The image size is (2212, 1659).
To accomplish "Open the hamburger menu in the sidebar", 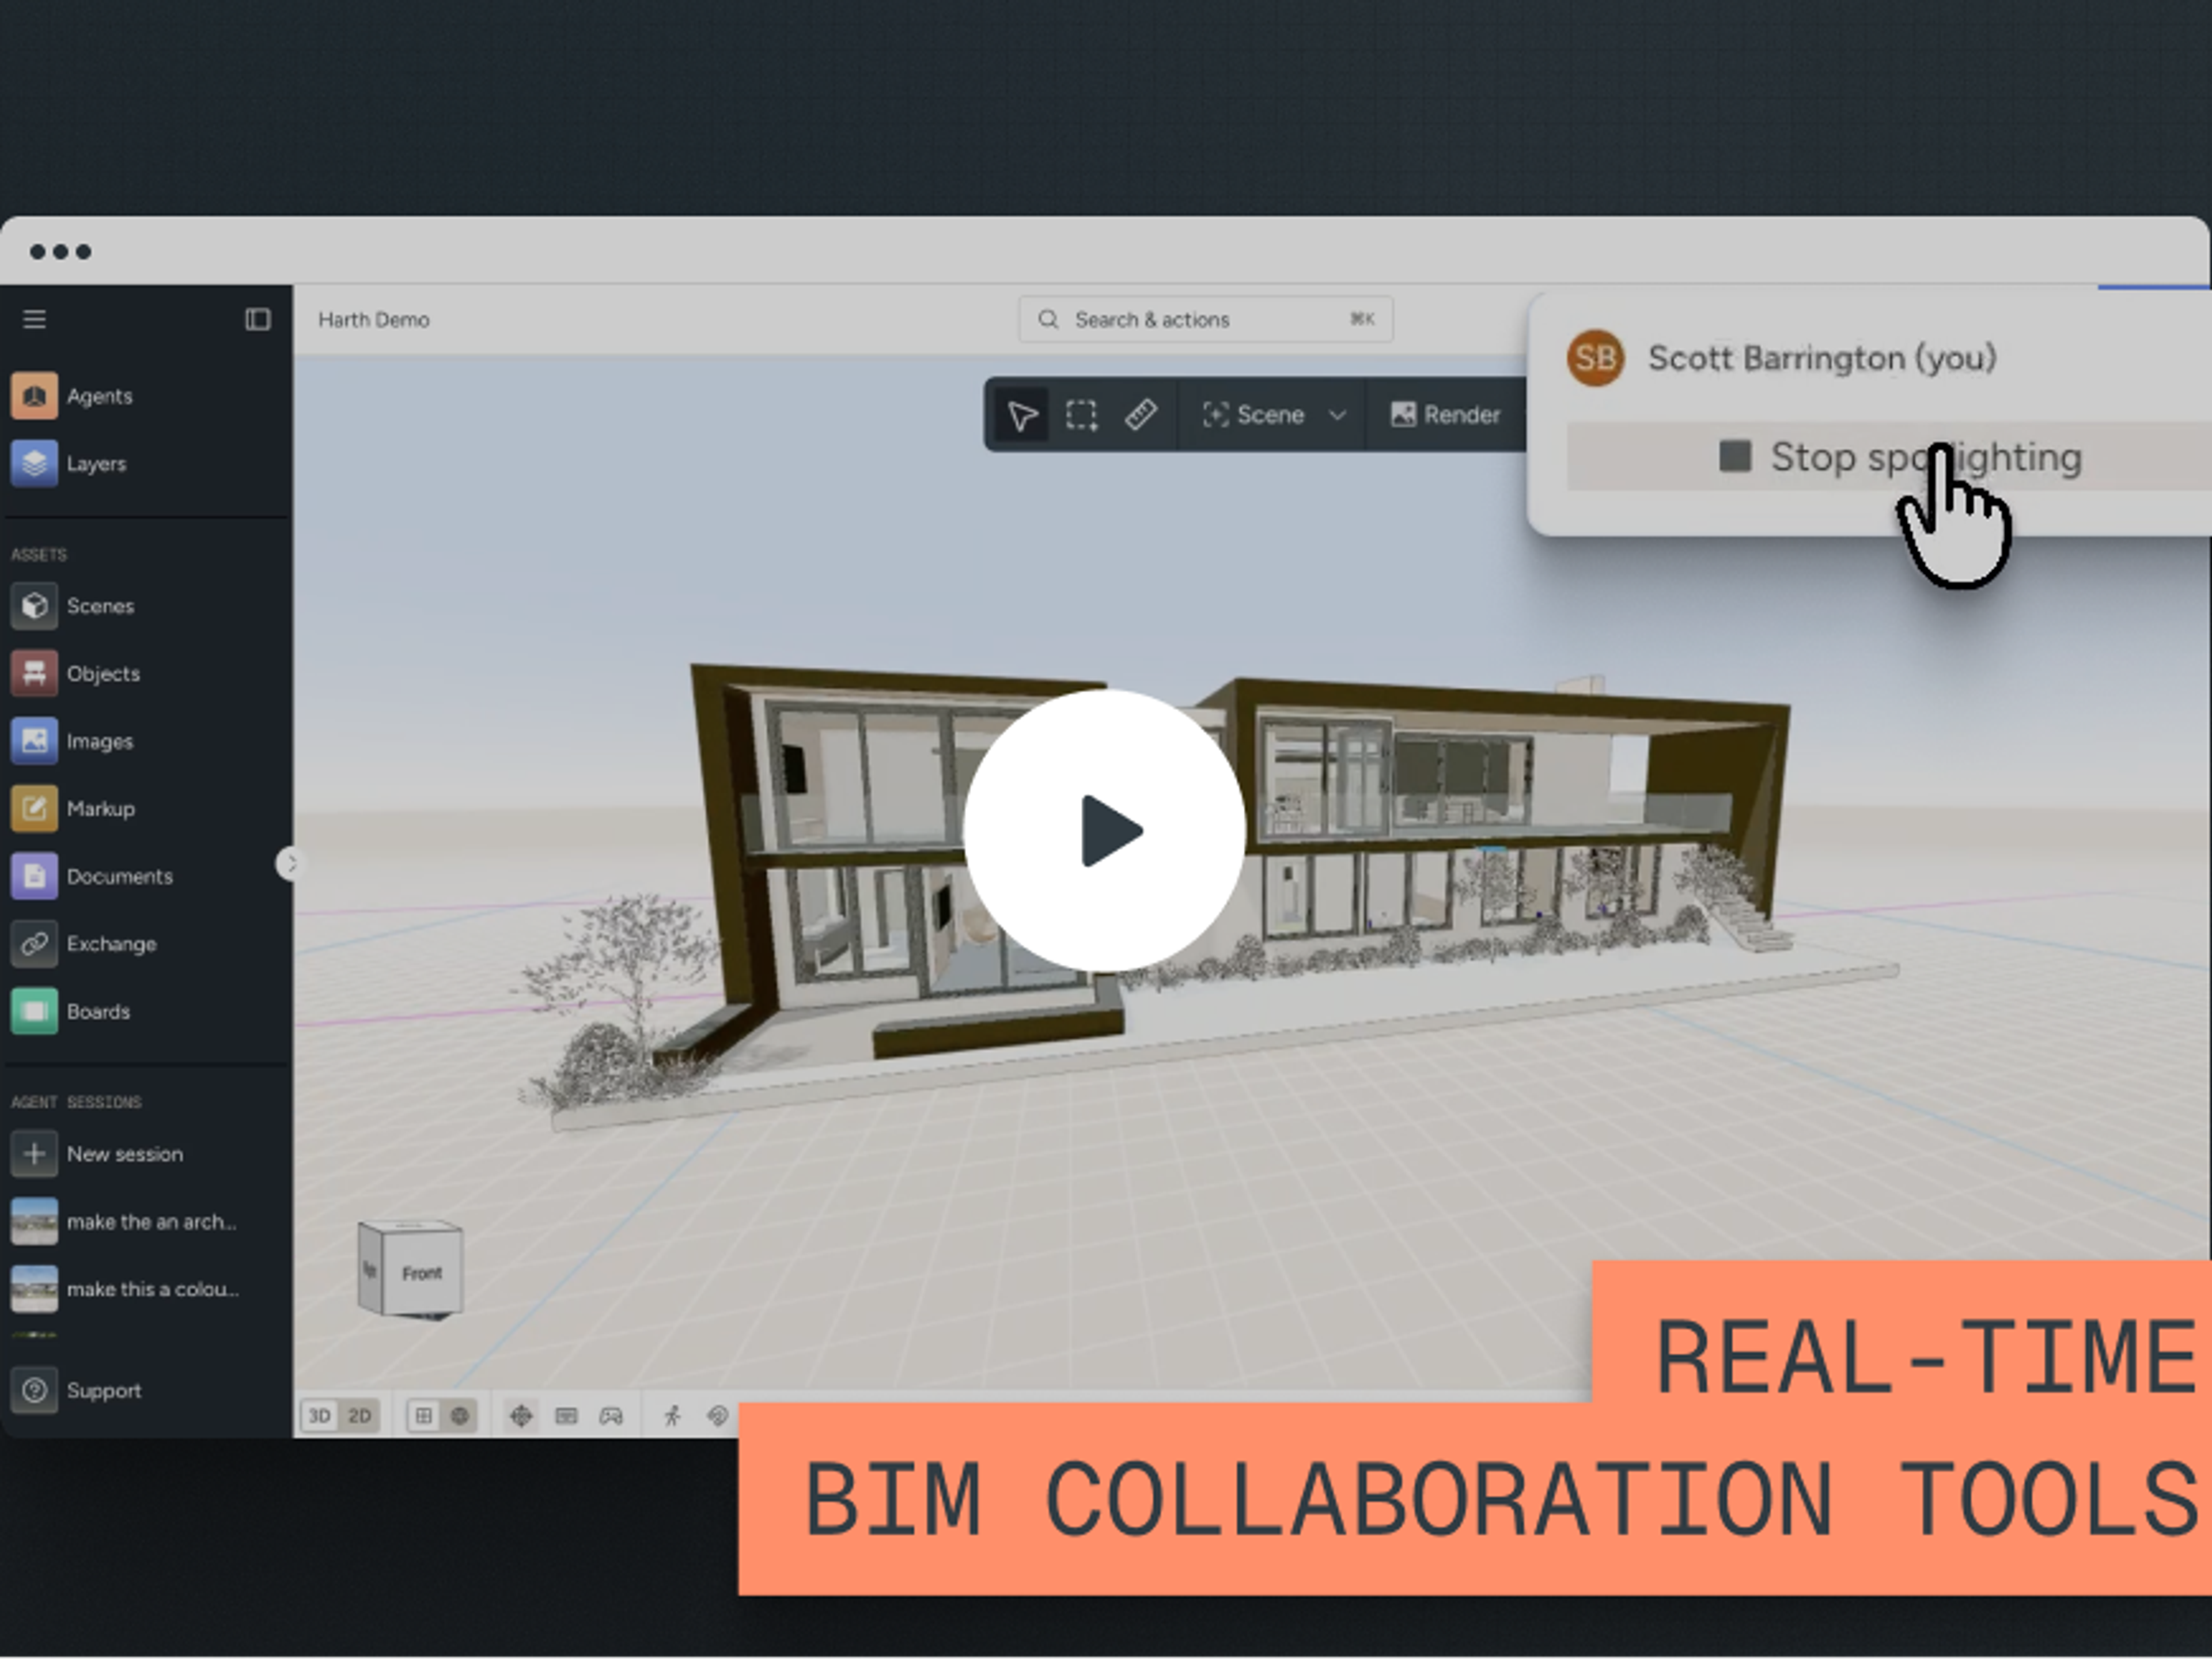I will (x=35, y=319).
